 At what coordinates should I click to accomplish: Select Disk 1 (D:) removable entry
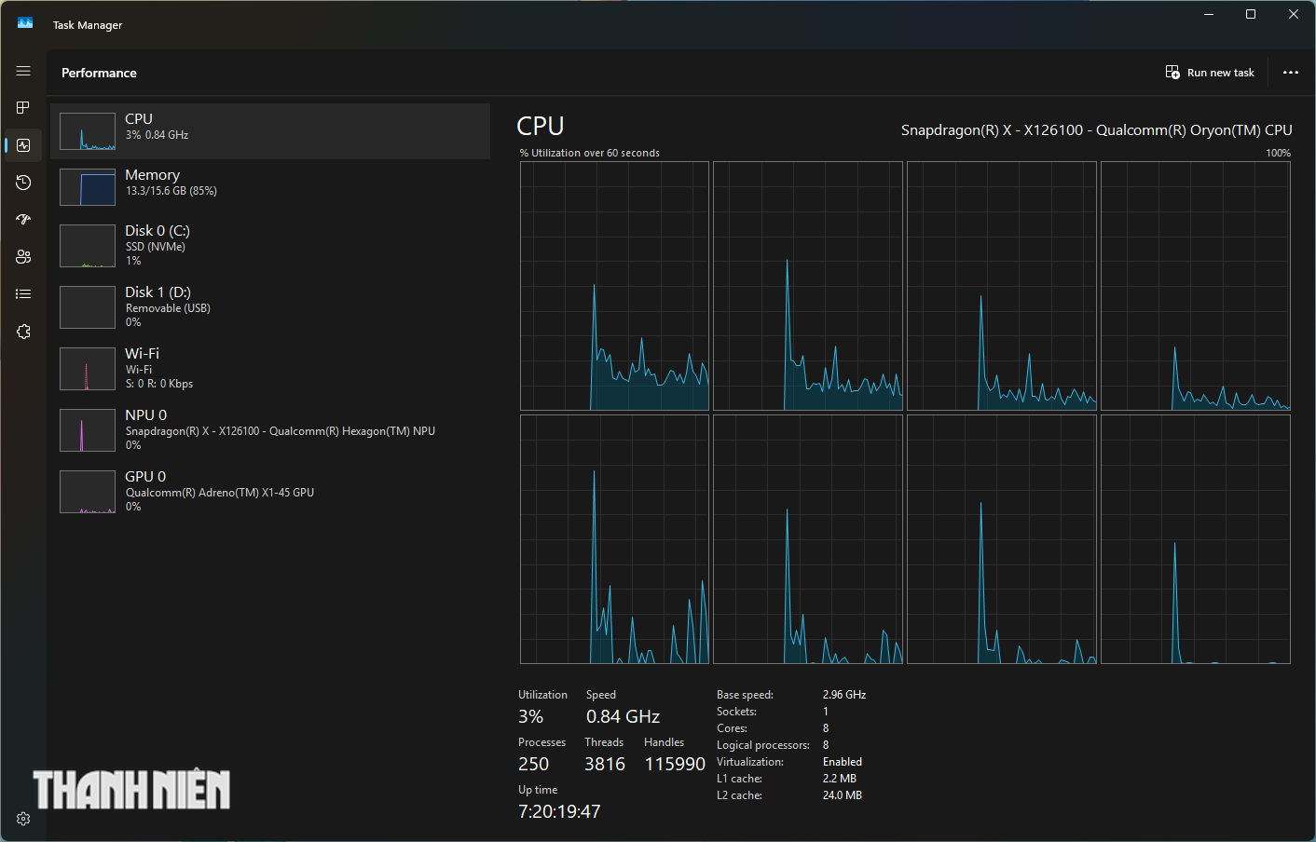tap(270, 307)
